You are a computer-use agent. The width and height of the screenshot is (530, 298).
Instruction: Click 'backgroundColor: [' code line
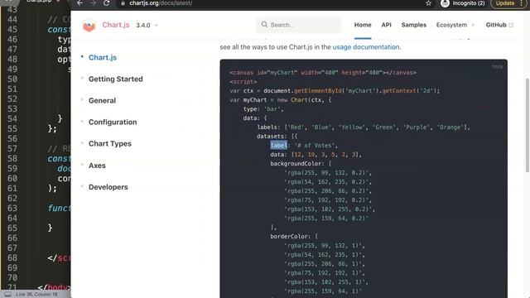[301, 164]
